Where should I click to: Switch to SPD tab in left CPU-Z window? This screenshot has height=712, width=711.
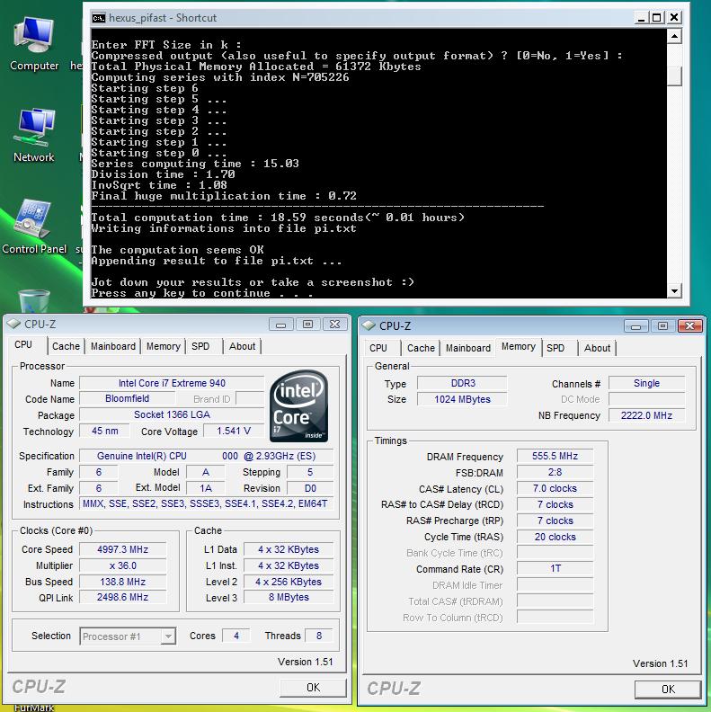[x=200, y=346]
